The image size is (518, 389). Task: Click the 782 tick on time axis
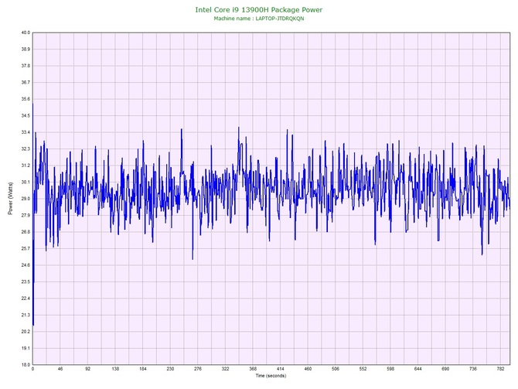click(x=500, y=369)
